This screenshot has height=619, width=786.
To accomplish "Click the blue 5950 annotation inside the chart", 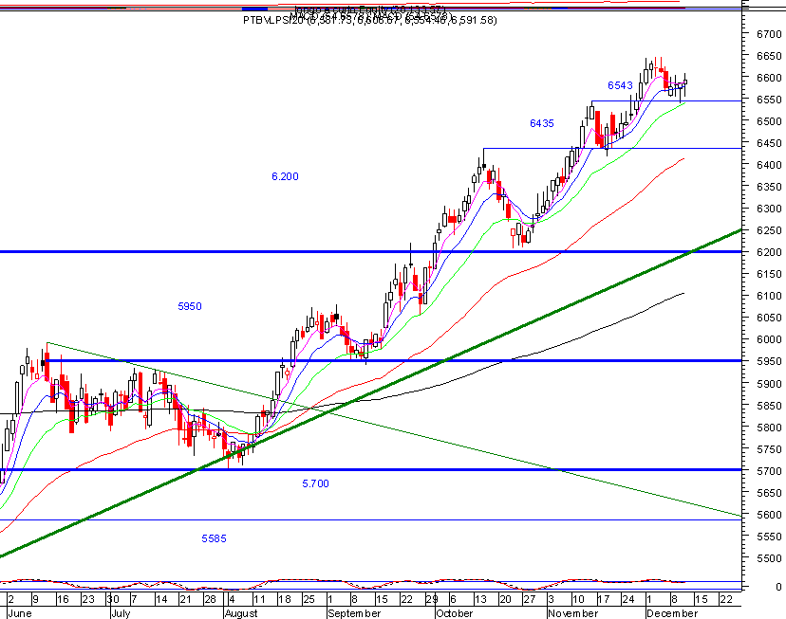I will click(190, 306).
